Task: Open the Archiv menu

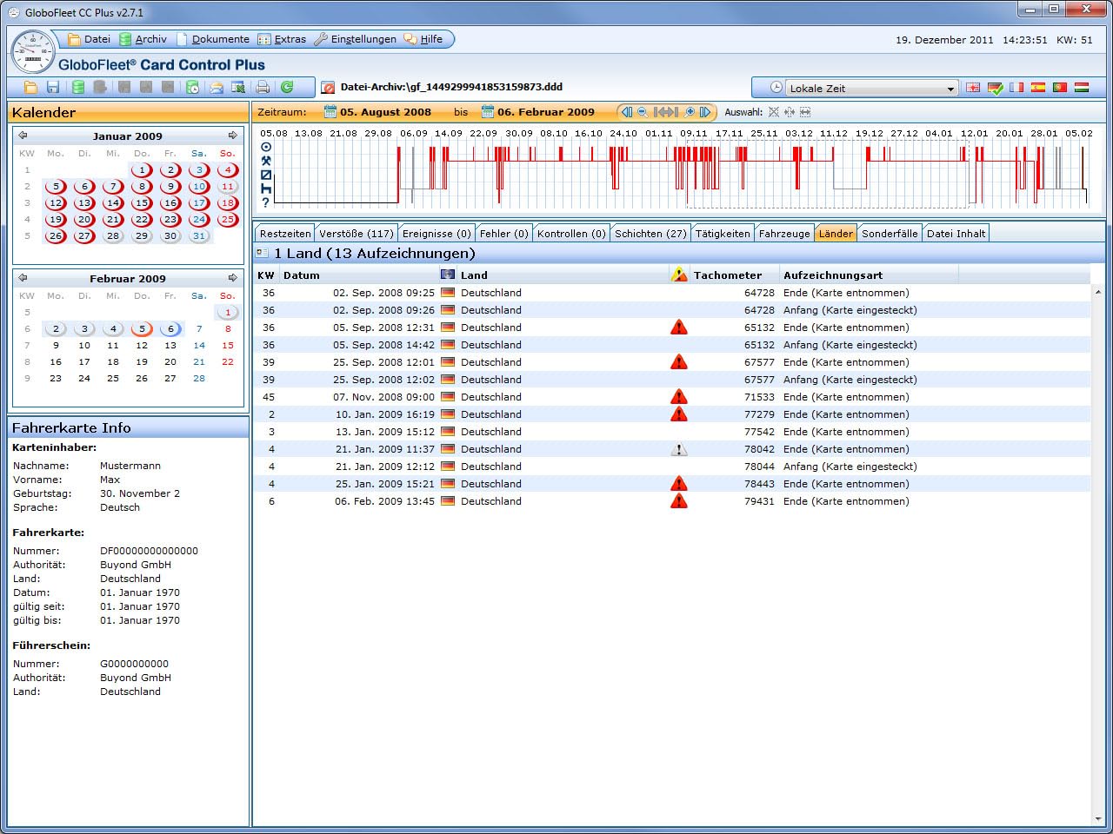Action: (143, 39)
